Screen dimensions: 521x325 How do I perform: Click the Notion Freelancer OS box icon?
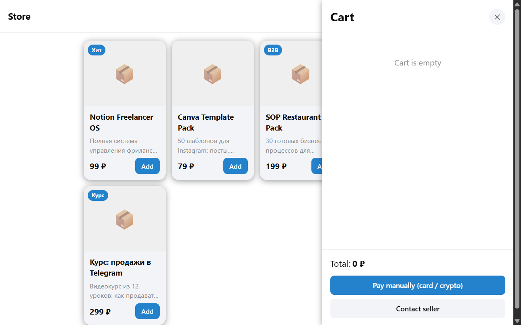[x=124, y=74]
